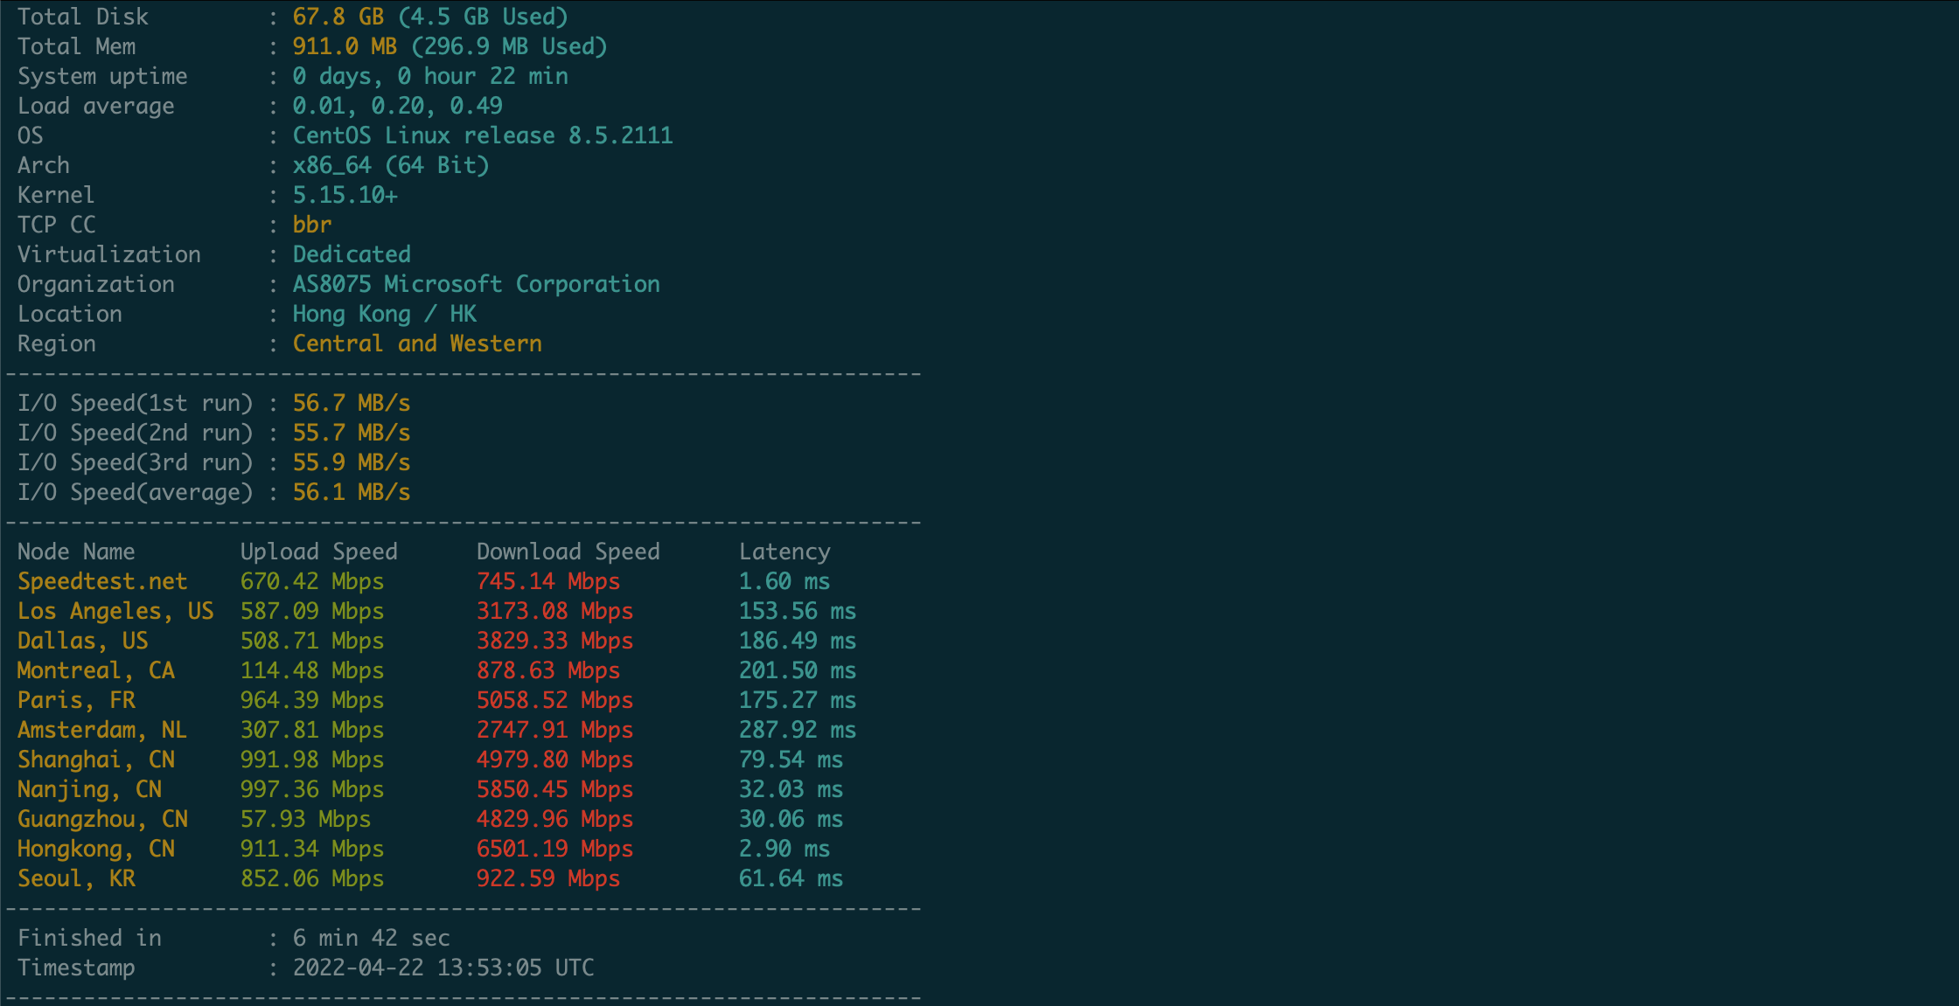Click the Seoul, KR latency entry
This screenshot has width=1959, height=1006.
(790, 879)
